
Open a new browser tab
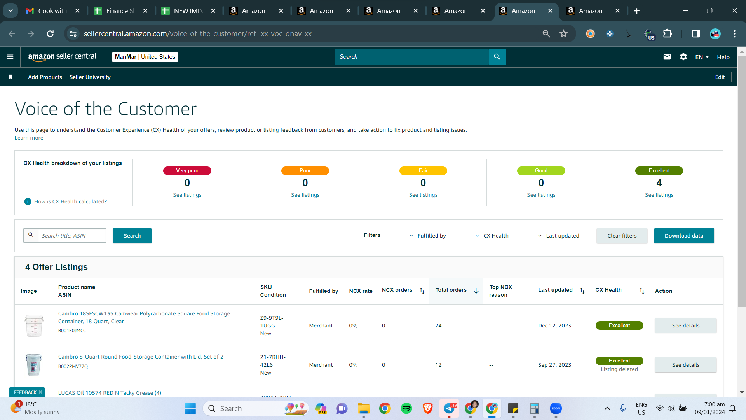pos(636,11)
